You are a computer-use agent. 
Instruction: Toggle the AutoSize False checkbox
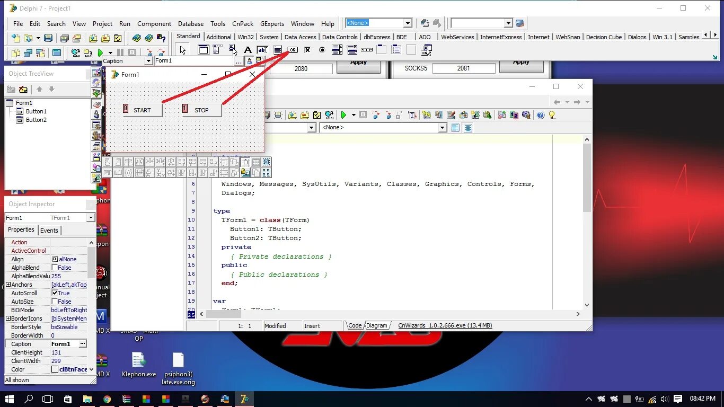(55, 302)
